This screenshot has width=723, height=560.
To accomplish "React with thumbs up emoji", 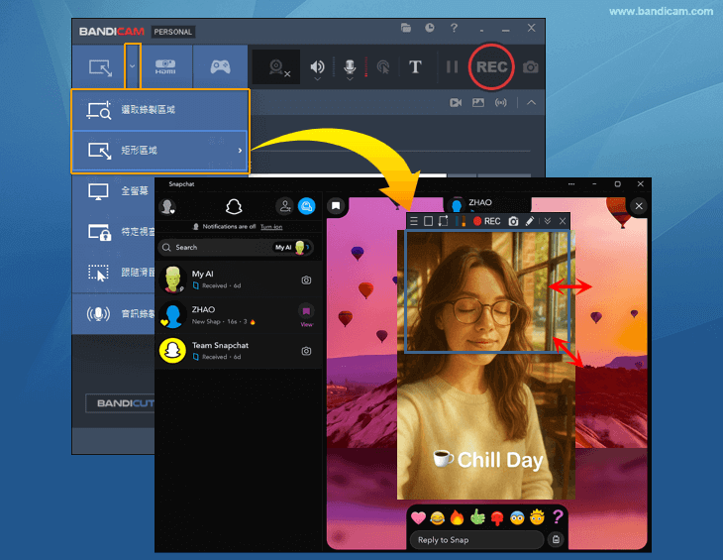I will click(x=477, y=517).
